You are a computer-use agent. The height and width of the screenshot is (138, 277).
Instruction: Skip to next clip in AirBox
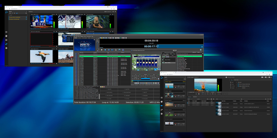(x=112, y=50)
